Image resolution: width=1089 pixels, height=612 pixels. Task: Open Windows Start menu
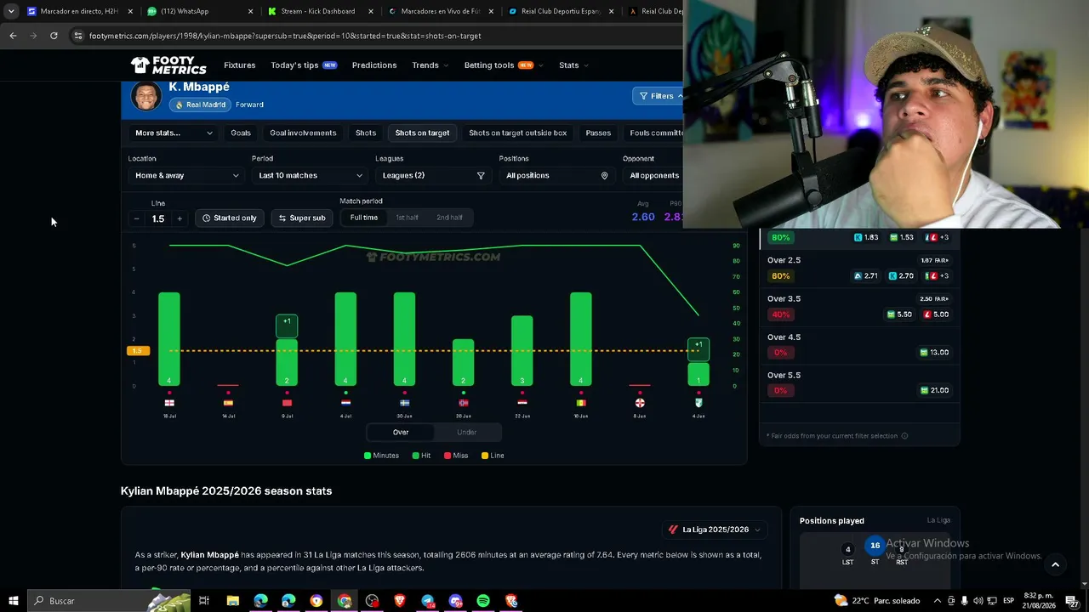(14, 601)
